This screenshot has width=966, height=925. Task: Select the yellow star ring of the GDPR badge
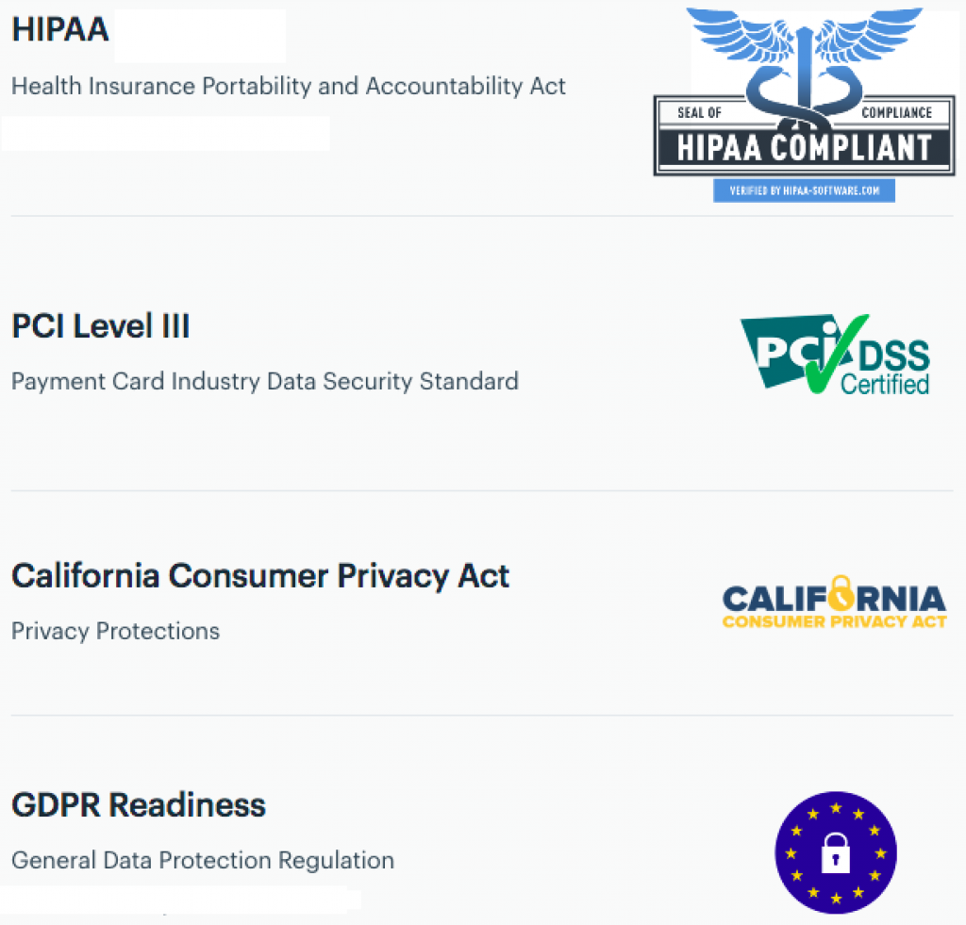click(x=836, y=853)
